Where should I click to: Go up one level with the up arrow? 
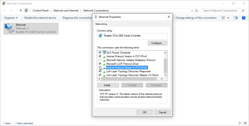tap(21, 11)
